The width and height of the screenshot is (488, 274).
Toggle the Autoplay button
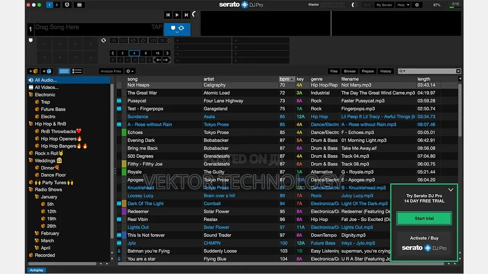[x=36, y=270]
